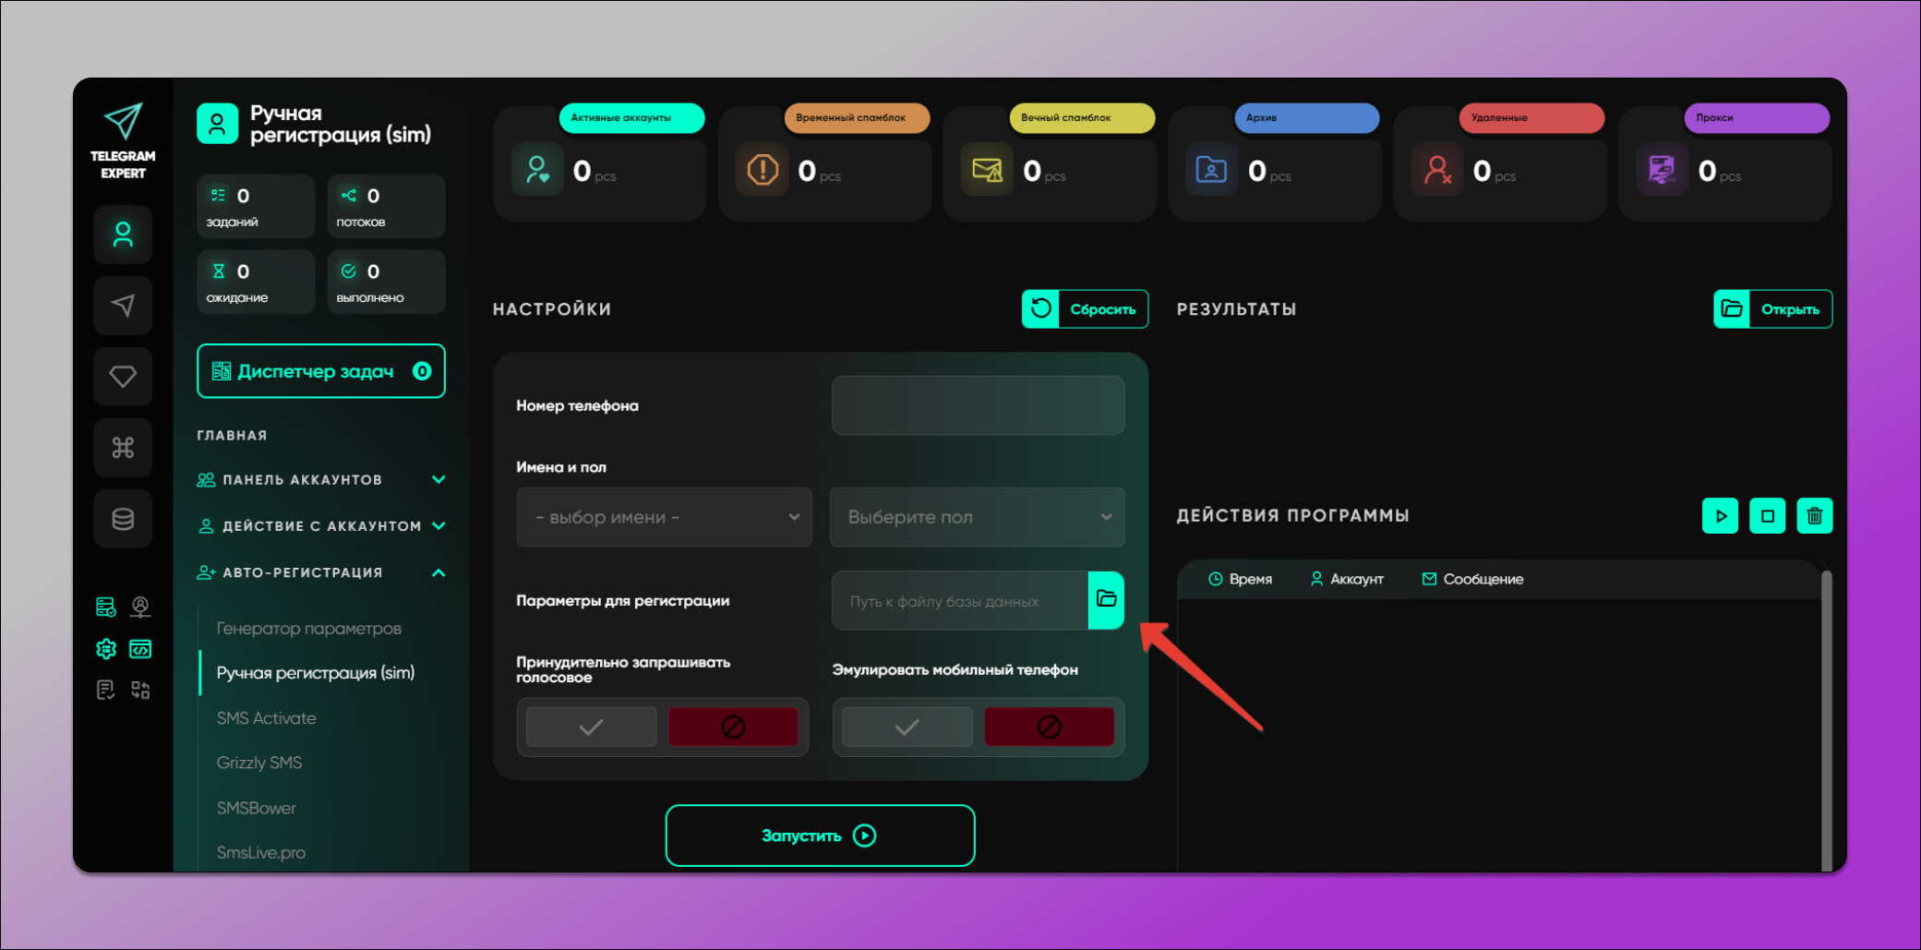Open Генератор параметров menu item
The width and height of the screenshot is (1921, 950).
[308, 629]
